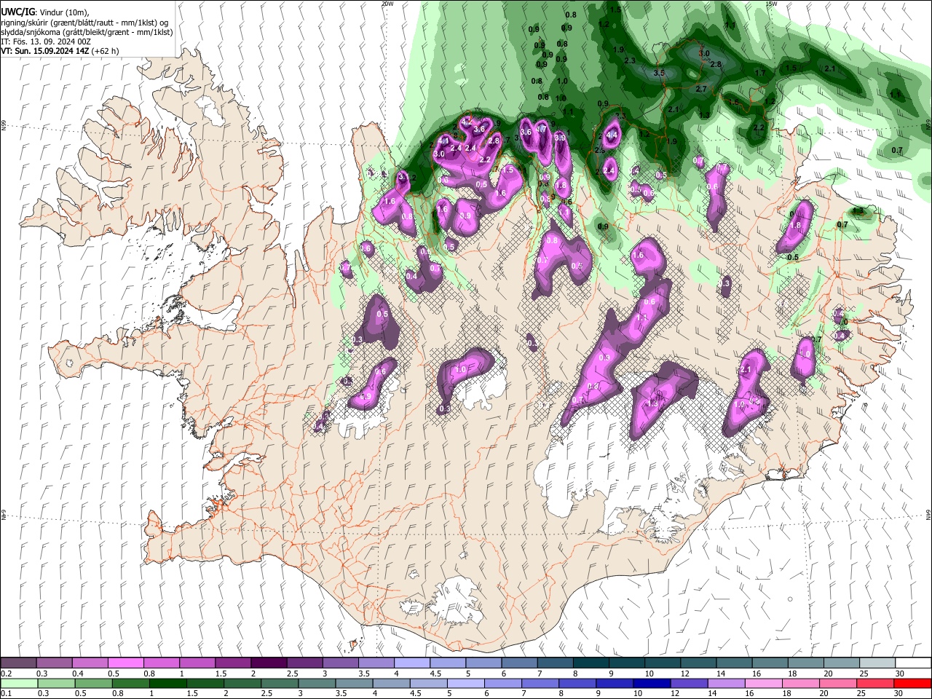Click the lavender snow legend swatch labeled 4
The image size is (932, 699).
412,663
